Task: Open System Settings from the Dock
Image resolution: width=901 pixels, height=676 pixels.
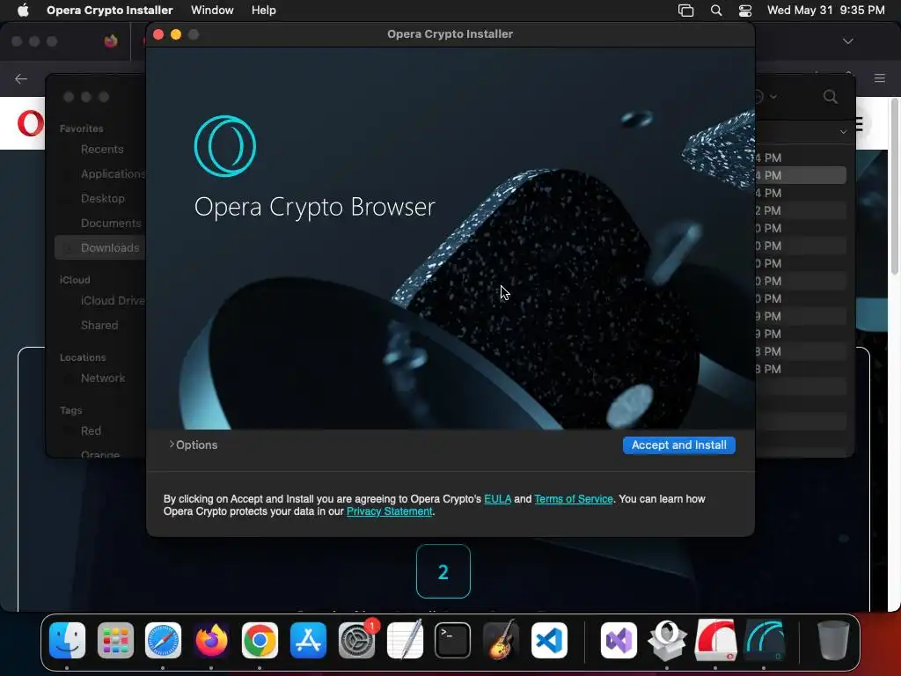Action: 356,640
